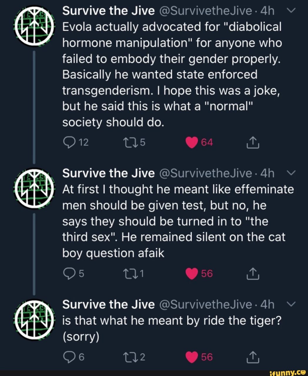308x376 pixels.
Task: Toggle the like heart on the last tweet
Action: coord(192,357)
